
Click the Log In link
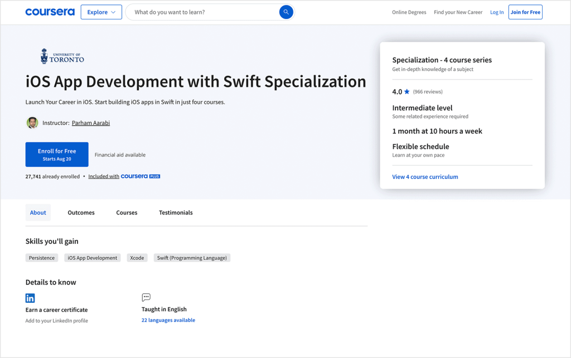pos(496,12)
